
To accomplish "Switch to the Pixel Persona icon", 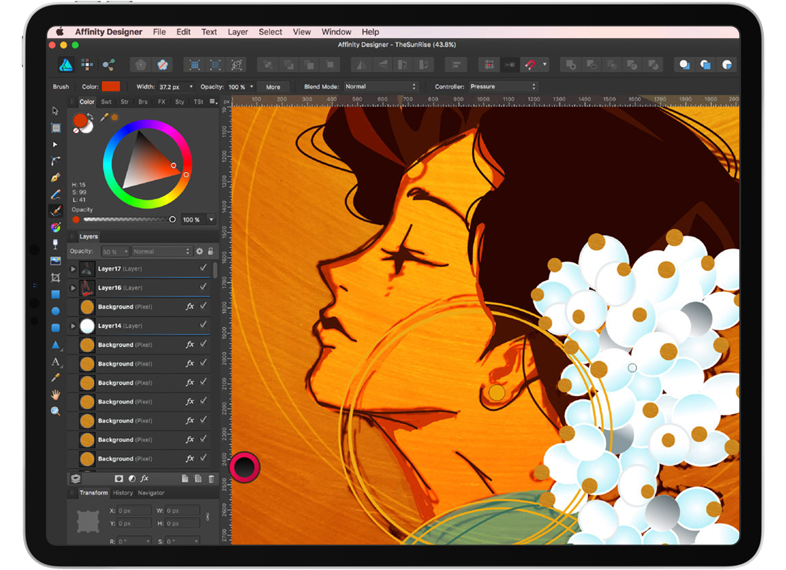I will (x=87, y=65).
